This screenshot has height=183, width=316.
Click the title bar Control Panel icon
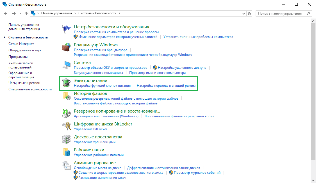5,4
